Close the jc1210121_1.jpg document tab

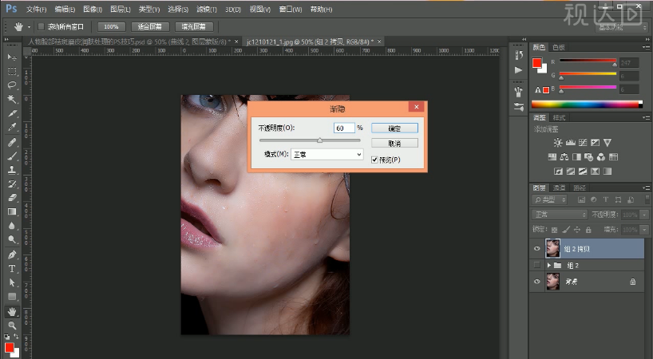(x=379, y=41)
